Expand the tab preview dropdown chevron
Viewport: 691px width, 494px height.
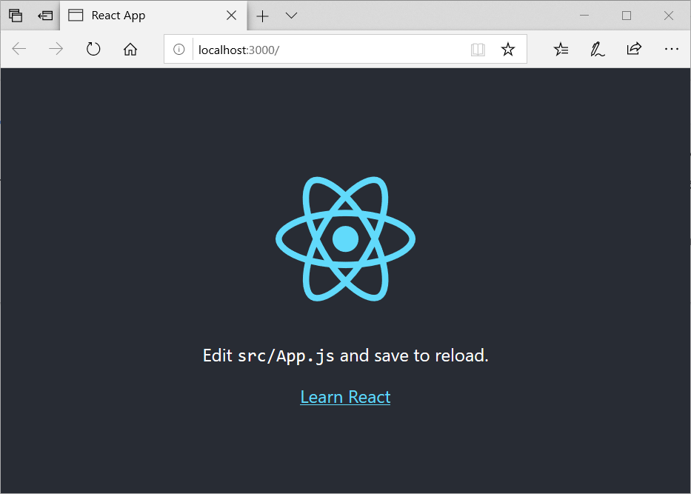[x=290, y=15]
